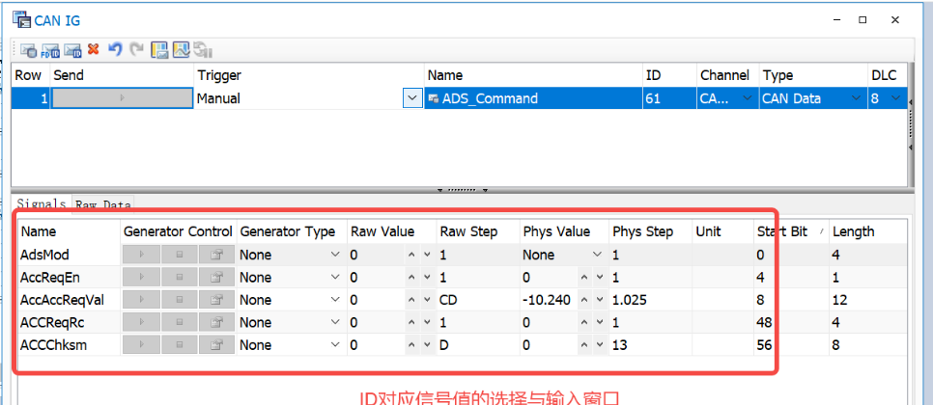Increase Phys Value of AccAccReqVal
Viewport: 933px width, 405px height.
pos(584,300)
